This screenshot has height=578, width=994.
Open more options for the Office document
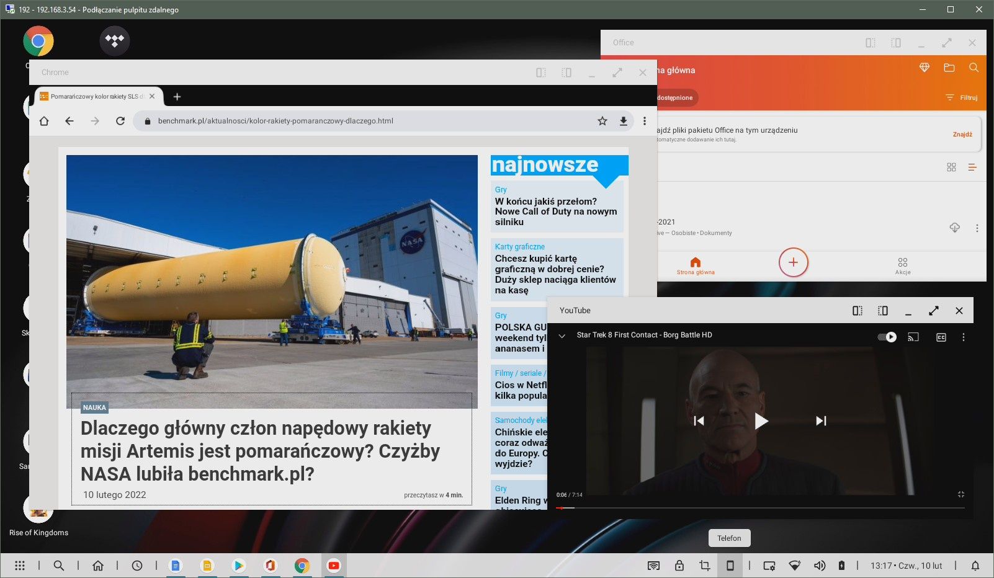tap(977, 228)
